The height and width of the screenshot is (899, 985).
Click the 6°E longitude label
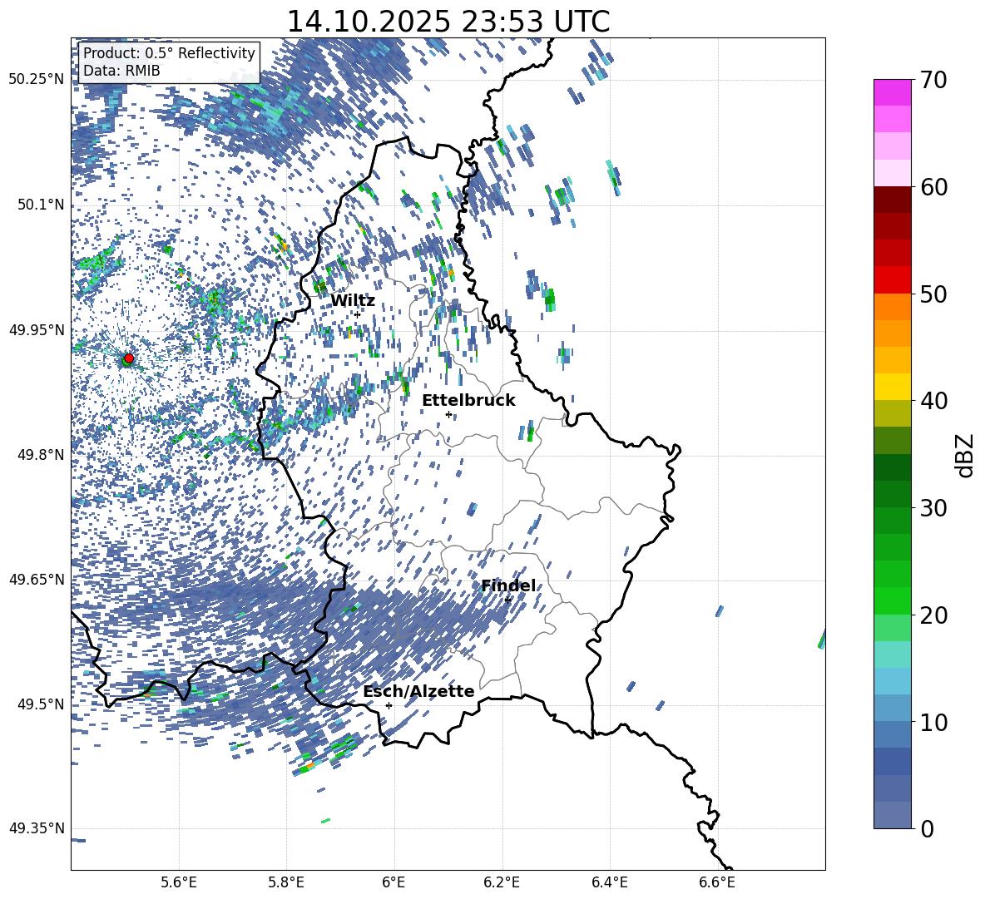pos(394,882)
